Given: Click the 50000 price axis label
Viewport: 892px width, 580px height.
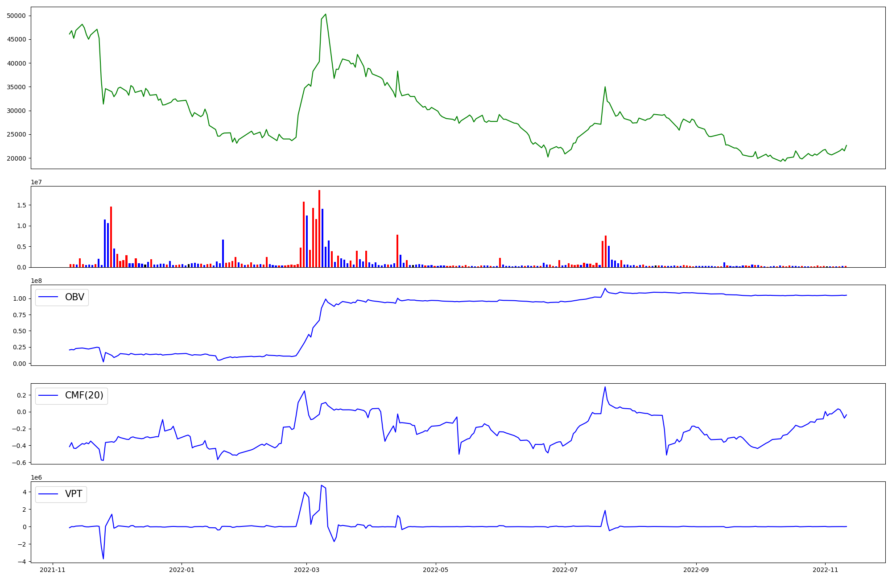Looking at the screenshot, I should [x=17, y=16].
